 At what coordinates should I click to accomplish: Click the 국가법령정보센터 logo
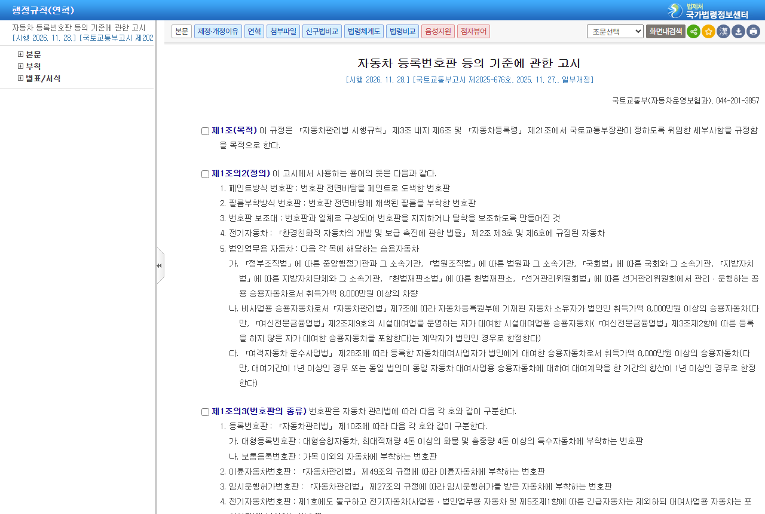708,10
